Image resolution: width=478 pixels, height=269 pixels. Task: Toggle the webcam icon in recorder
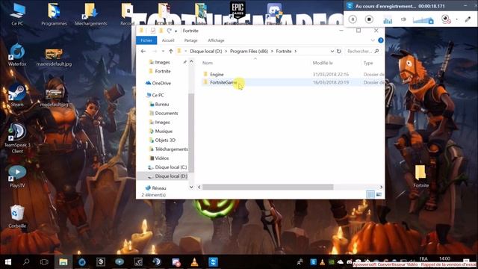[446, 19]
